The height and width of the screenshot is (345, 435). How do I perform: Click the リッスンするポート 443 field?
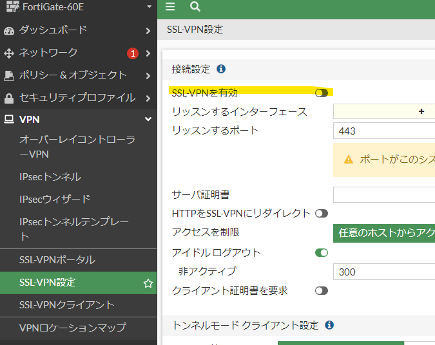coord(384,131)
